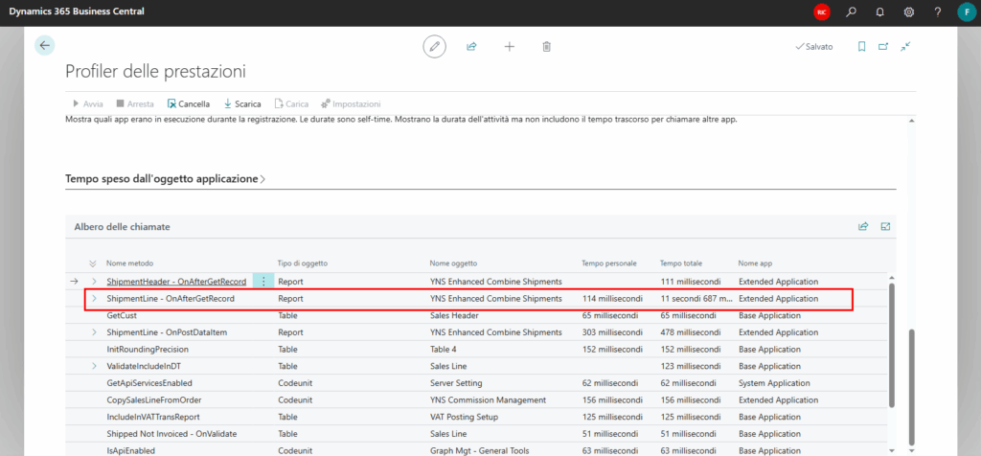Click the 'Tempo totale' column header

click(681, 263)
